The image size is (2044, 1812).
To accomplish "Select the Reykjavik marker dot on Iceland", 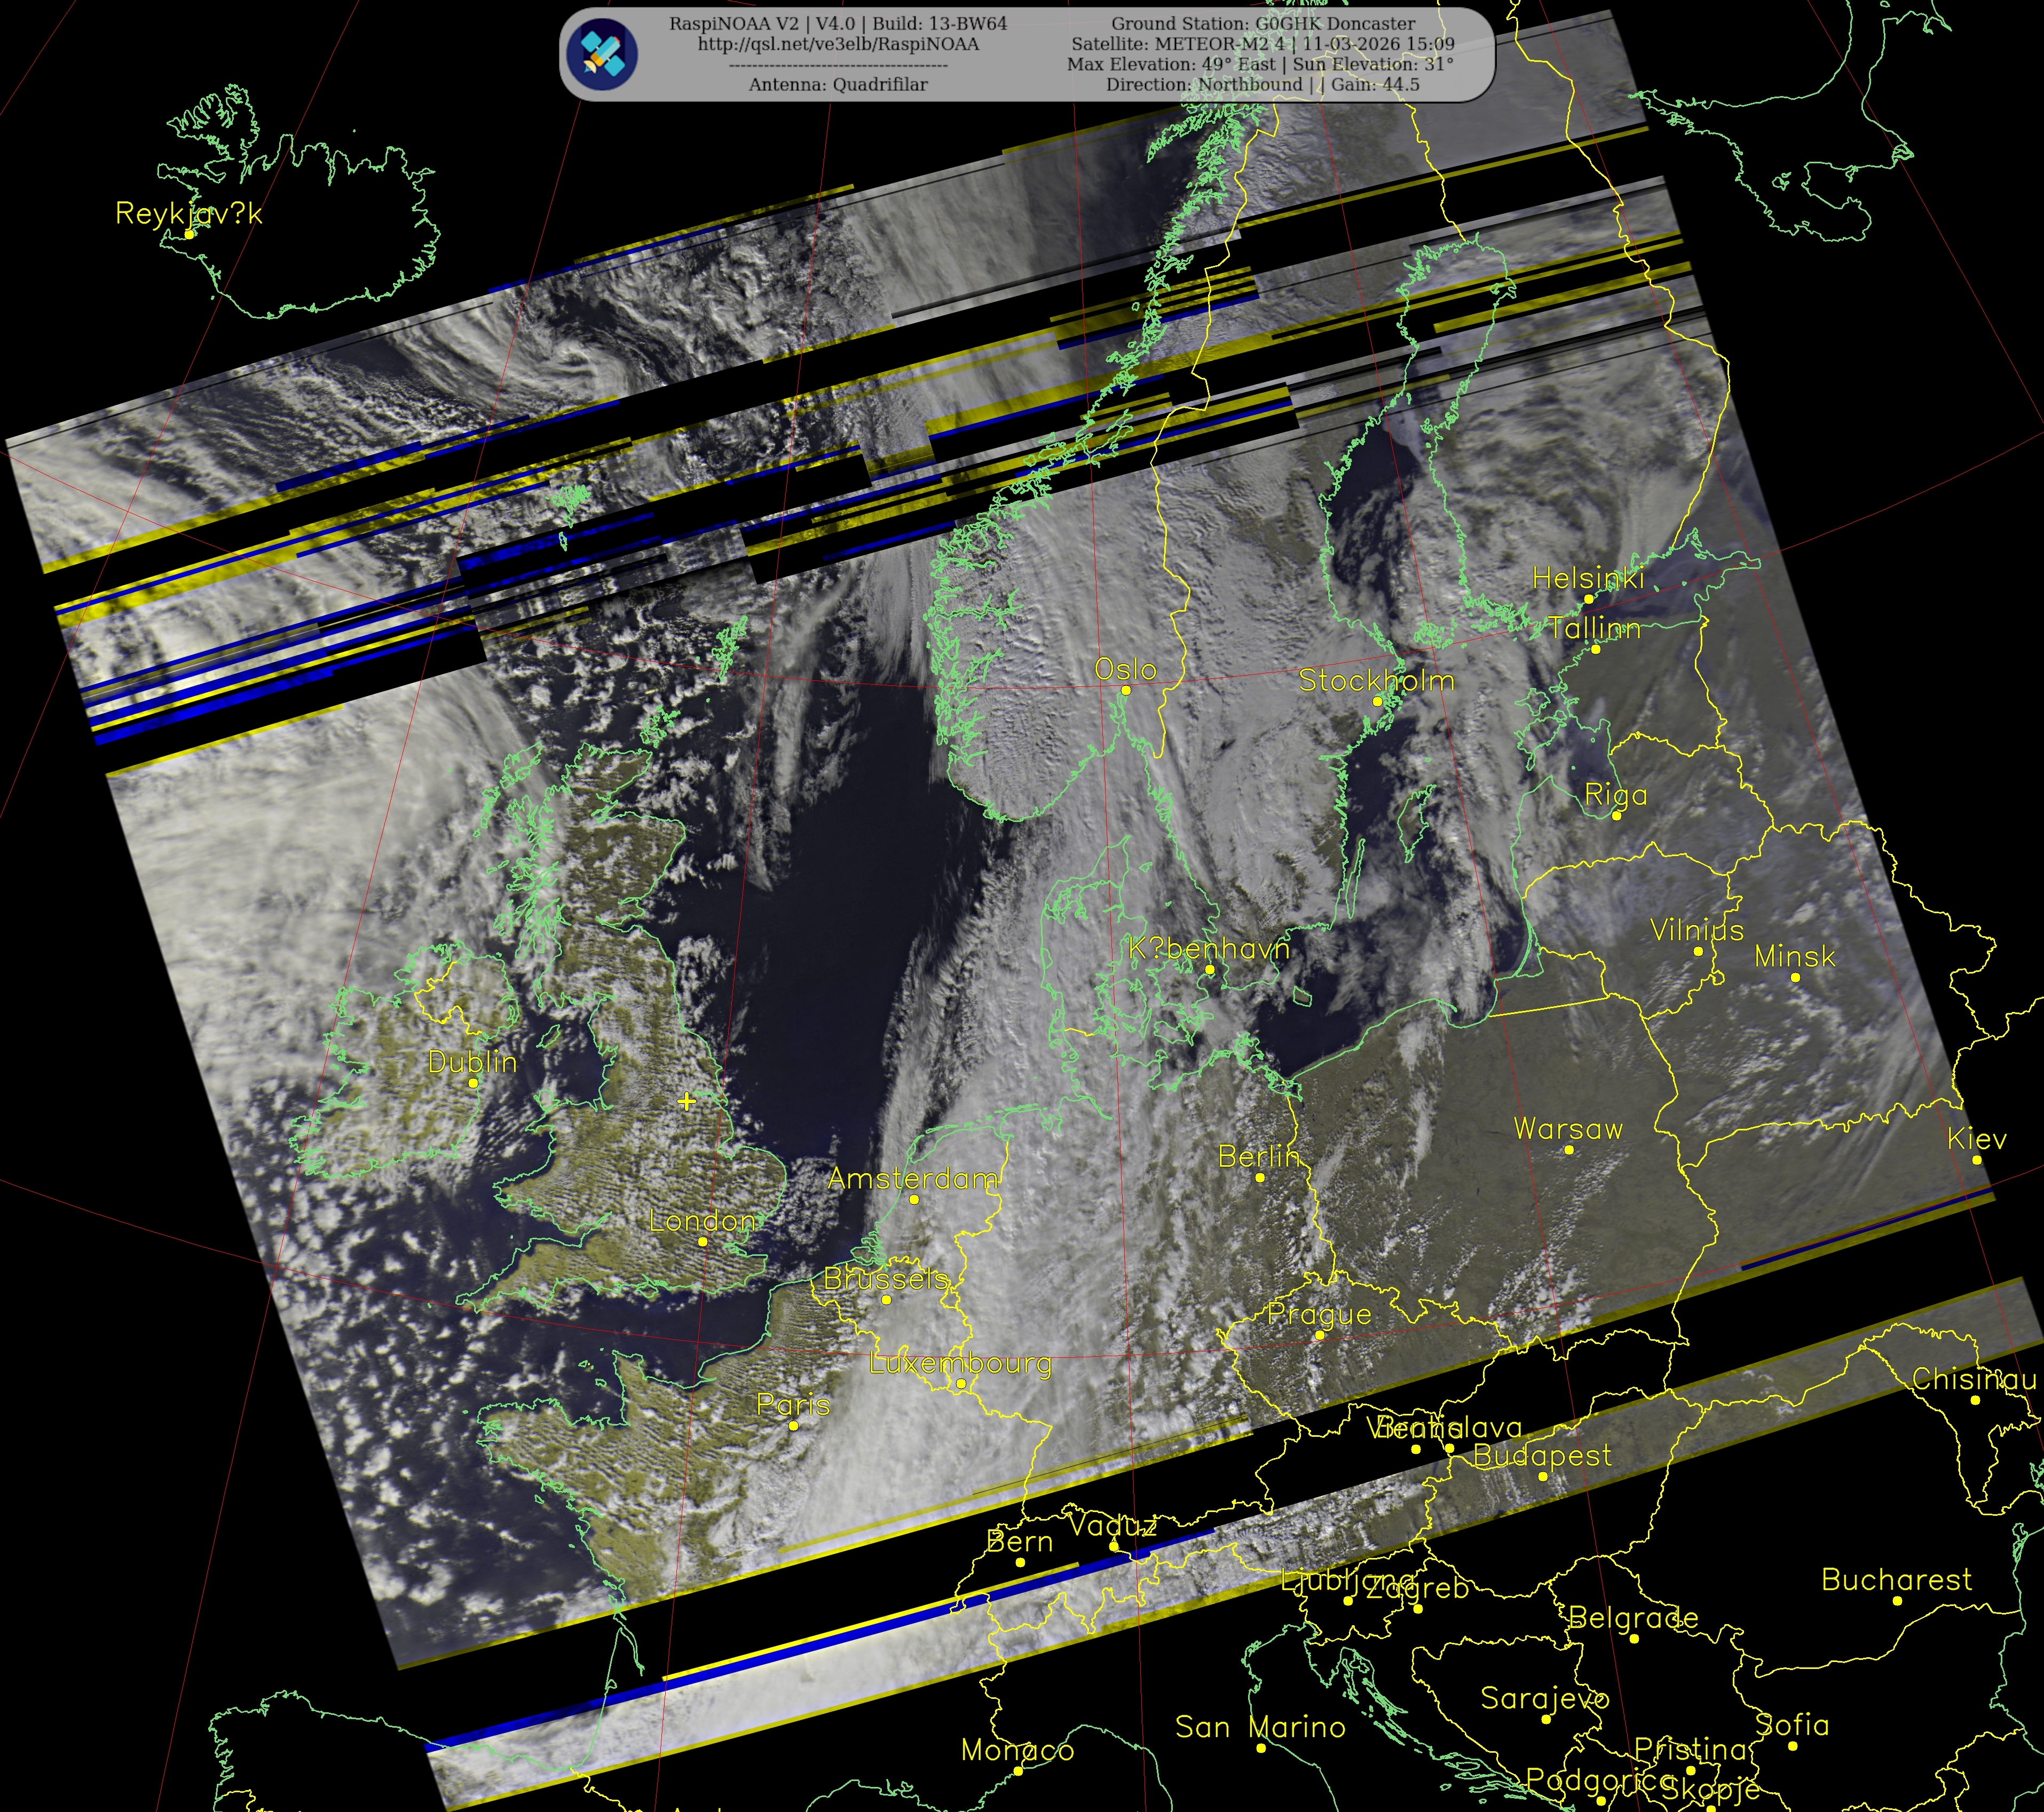I will point(189,234).
